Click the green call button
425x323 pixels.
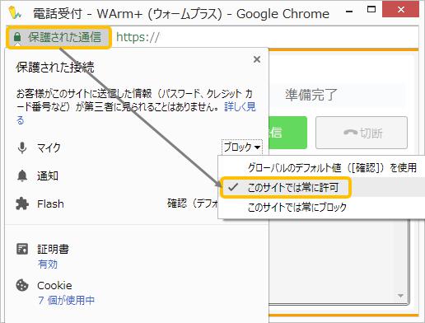[x=287, y=133]
